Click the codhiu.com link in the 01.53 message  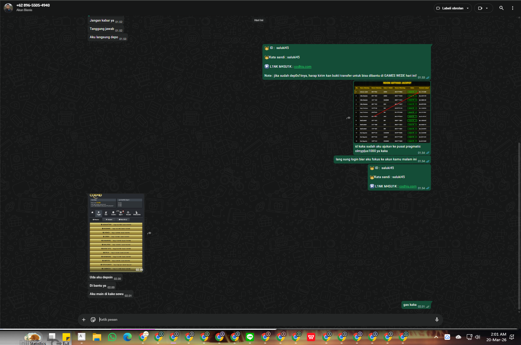point(302,67)
